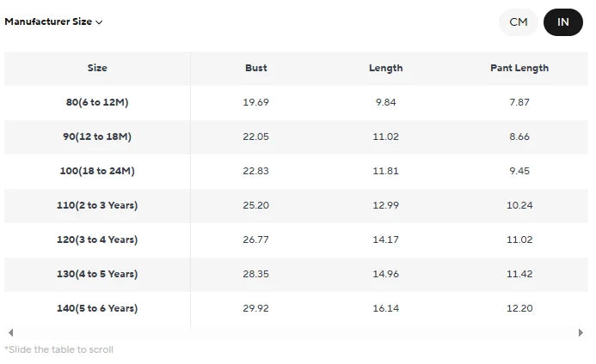Click the chevron beside Manufacturer Size
This screenshot has width=596, height=364.
[x=99, y=22]
